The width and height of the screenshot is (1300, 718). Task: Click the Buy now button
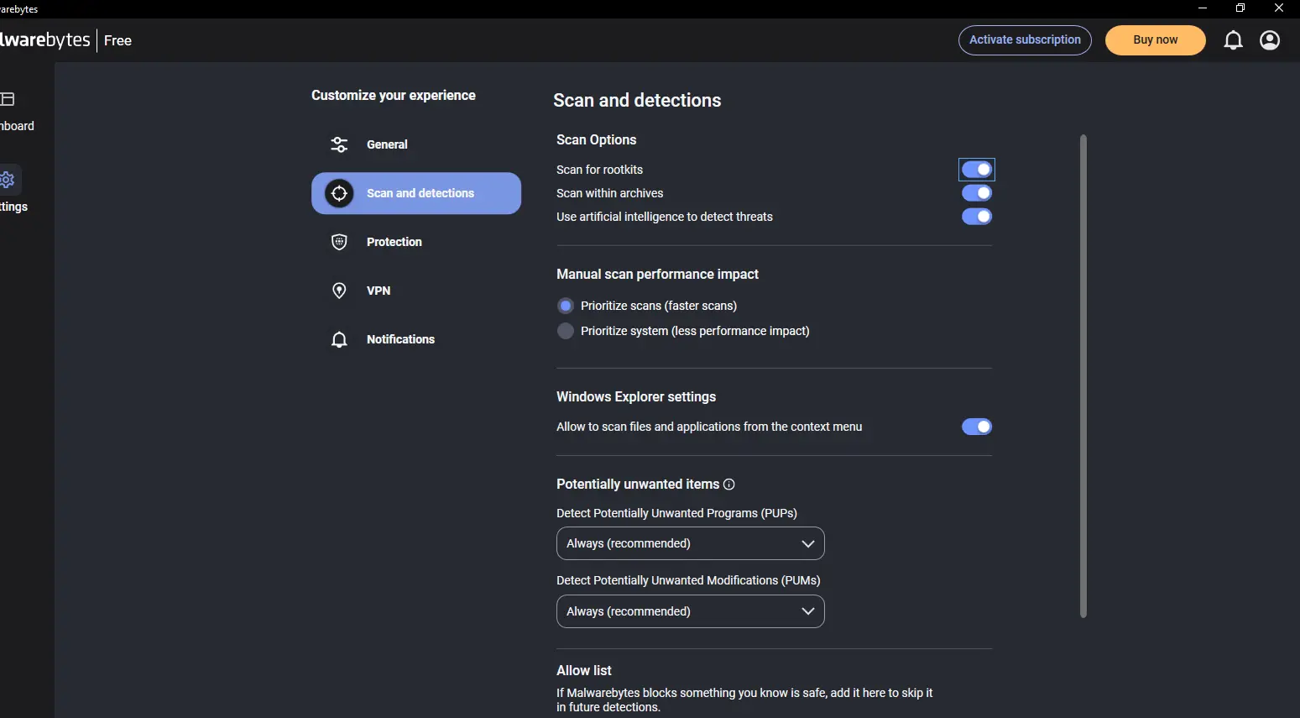point(1156,40)
